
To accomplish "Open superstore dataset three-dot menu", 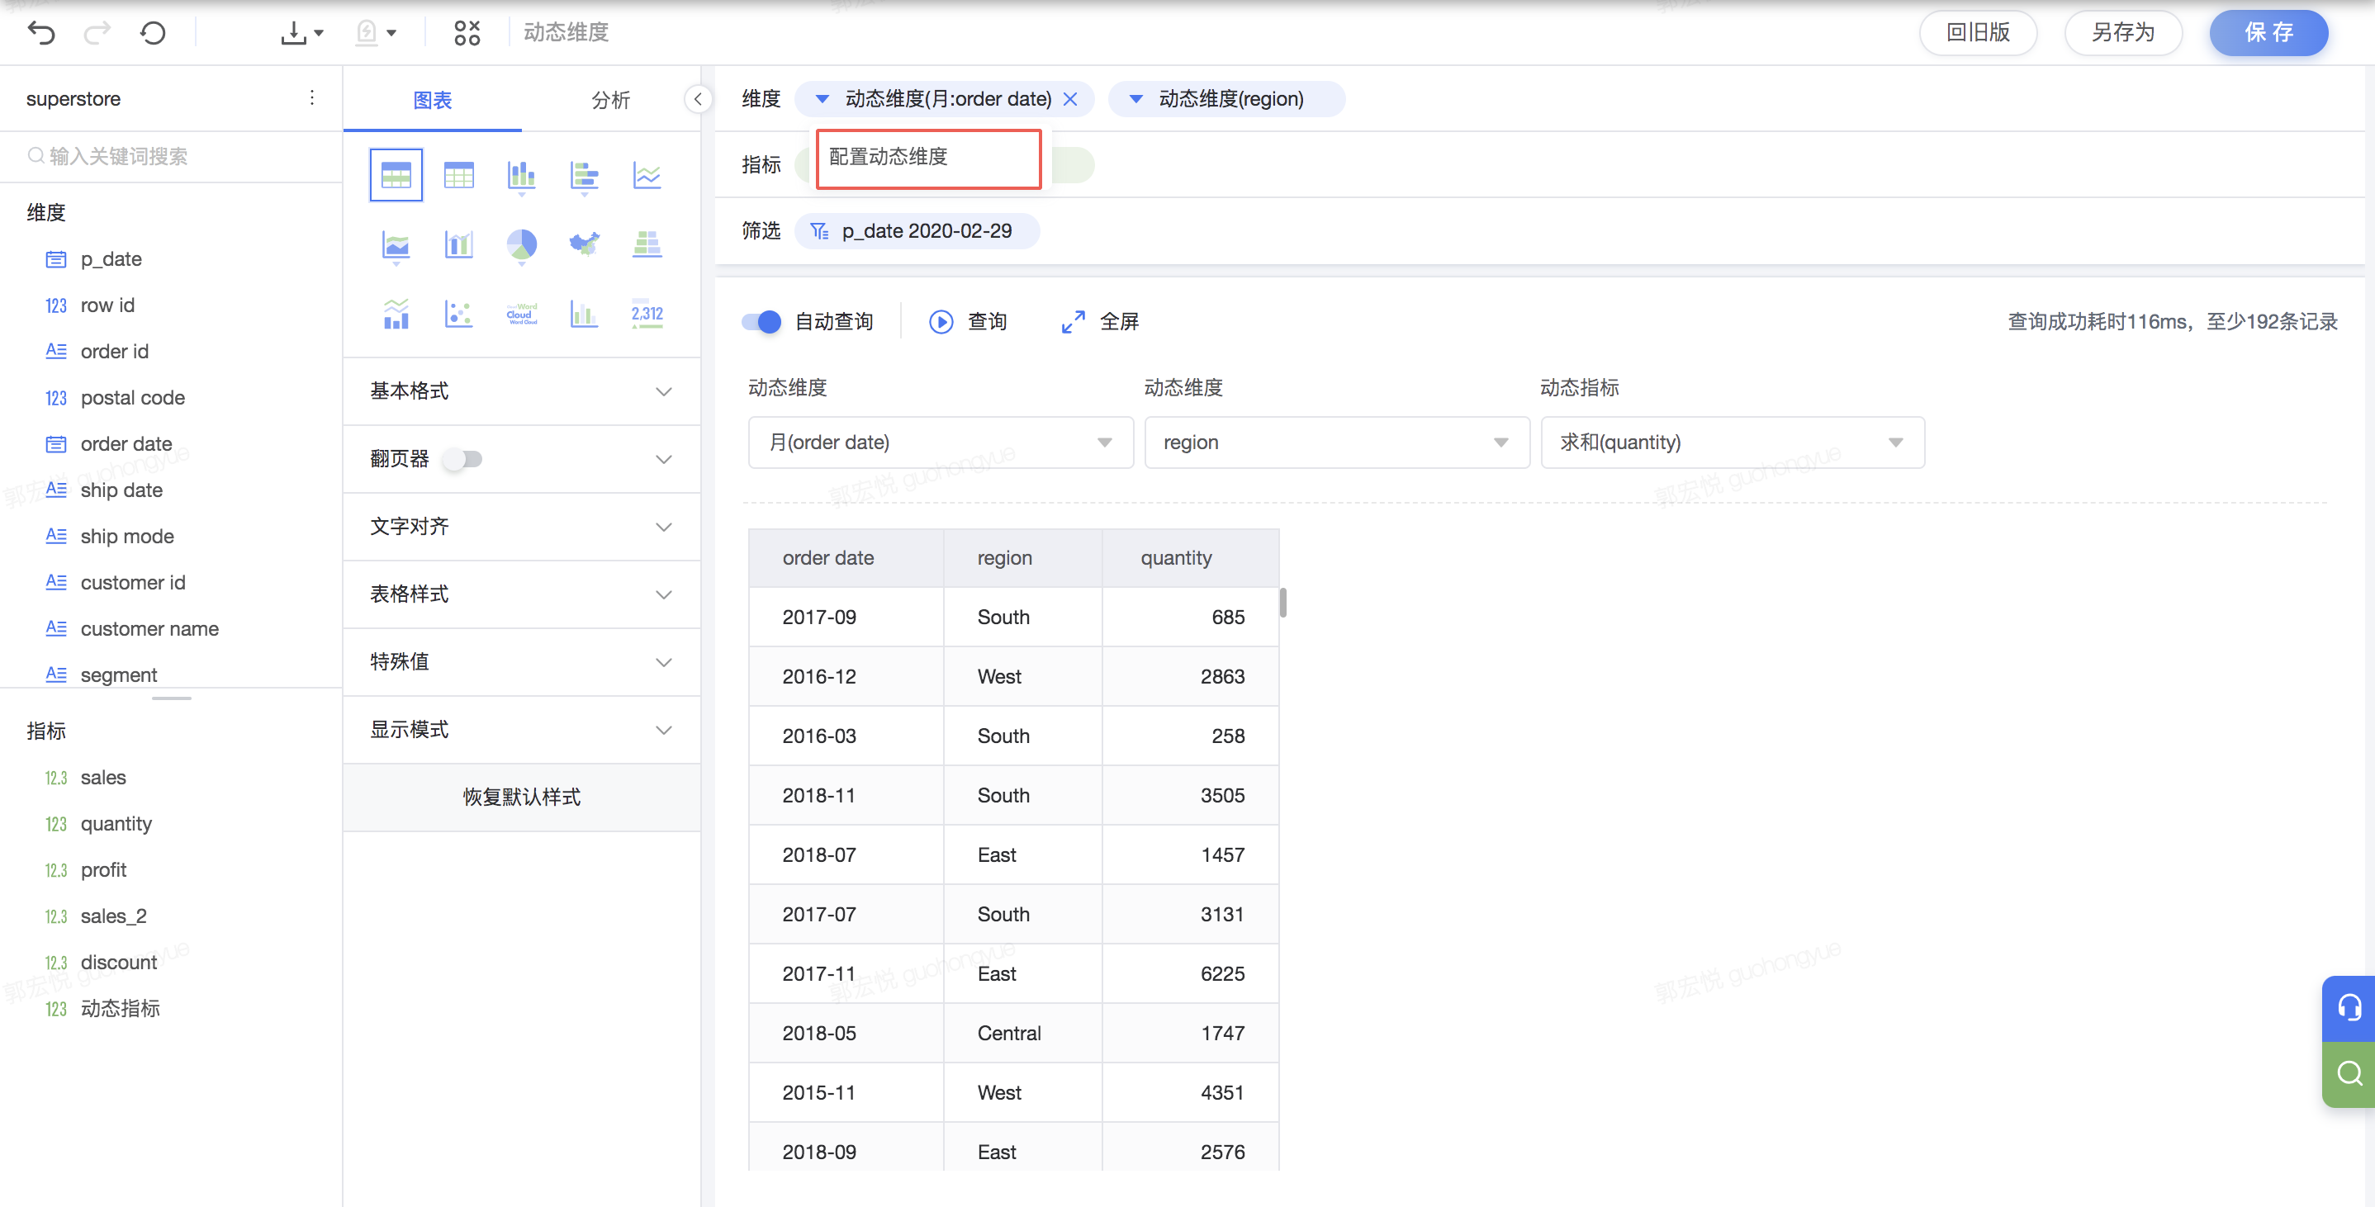I will 312,97.
